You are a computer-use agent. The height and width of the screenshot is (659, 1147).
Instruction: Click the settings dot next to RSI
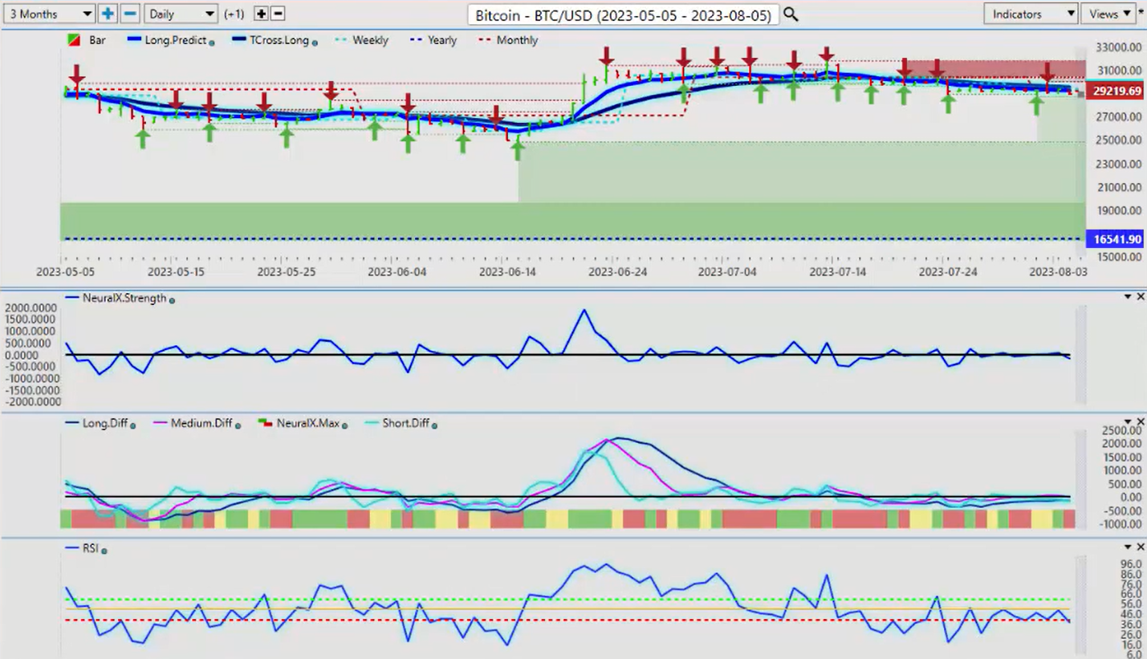(x=104, y=551)
